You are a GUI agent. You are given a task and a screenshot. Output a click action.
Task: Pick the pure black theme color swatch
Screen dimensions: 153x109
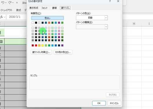tap(36, 23)
